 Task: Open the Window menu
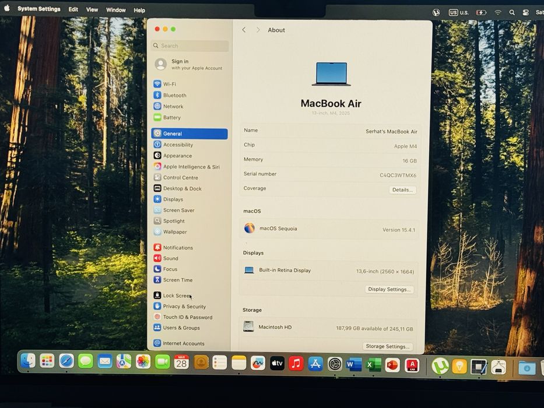116,10
